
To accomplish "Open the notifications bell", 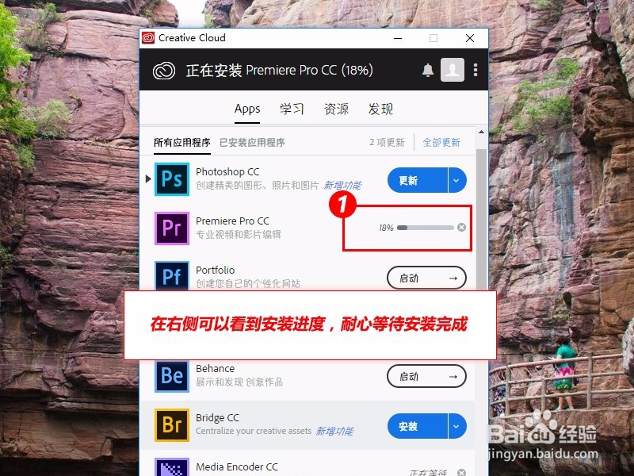I will point(427,70).
